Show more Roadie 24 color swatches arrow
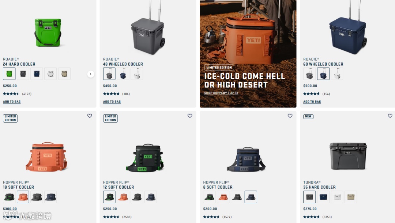The width and height of the screenshot is (395, 223). pos(91,74)
